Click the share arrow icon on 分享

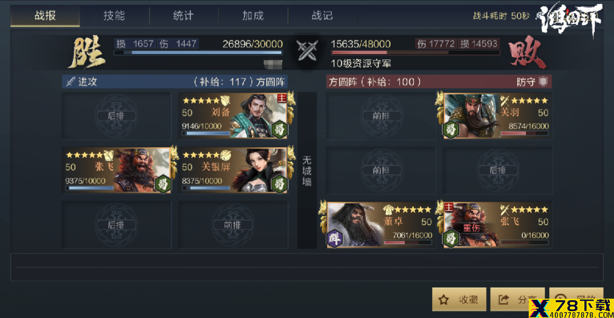(503, 300)
